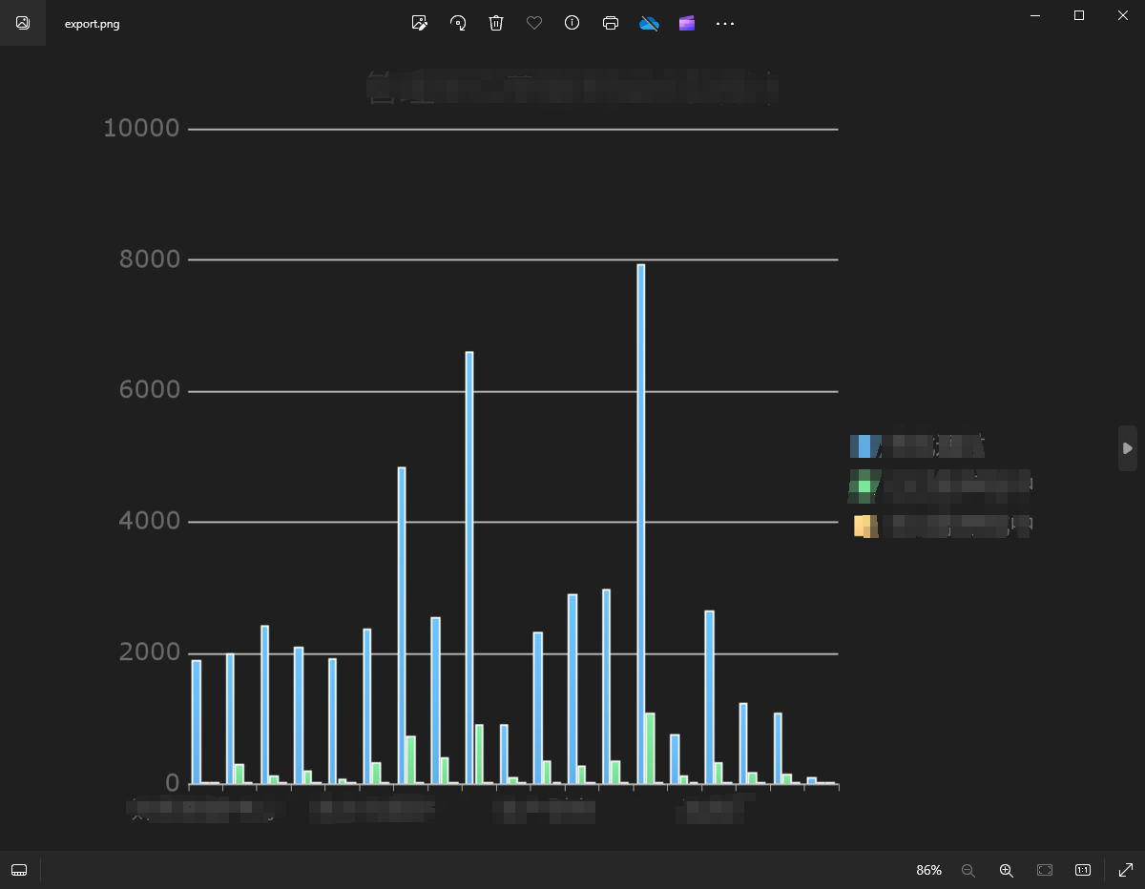Open the Photos gallery home icon
Image resolution: width=1145 pixels, height=889 pixels.
[x=23, y=23]
